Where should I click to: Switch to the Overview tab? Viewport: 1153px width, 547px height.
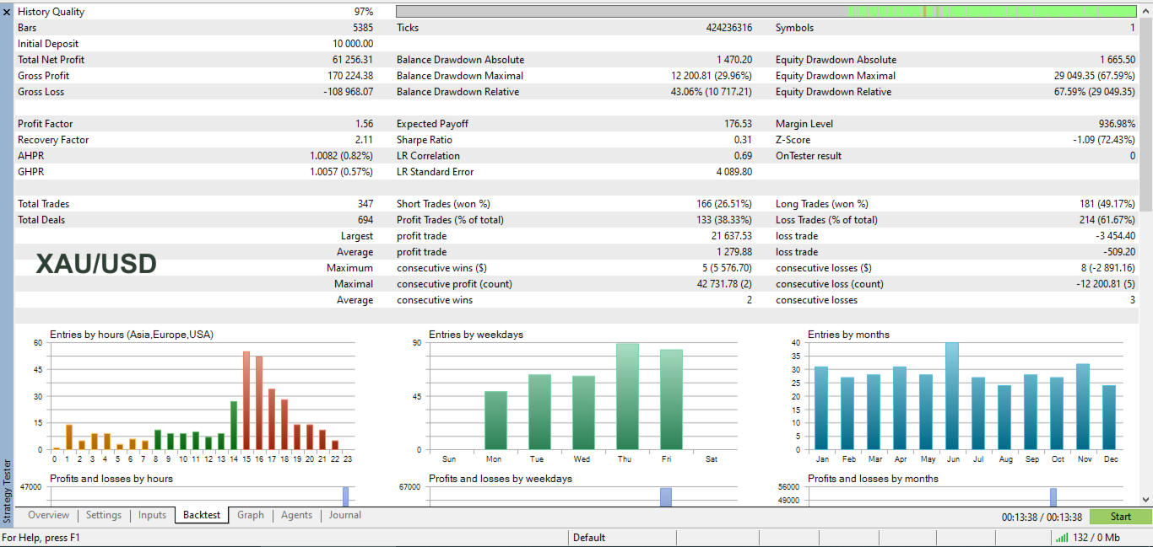pos(49,515)
